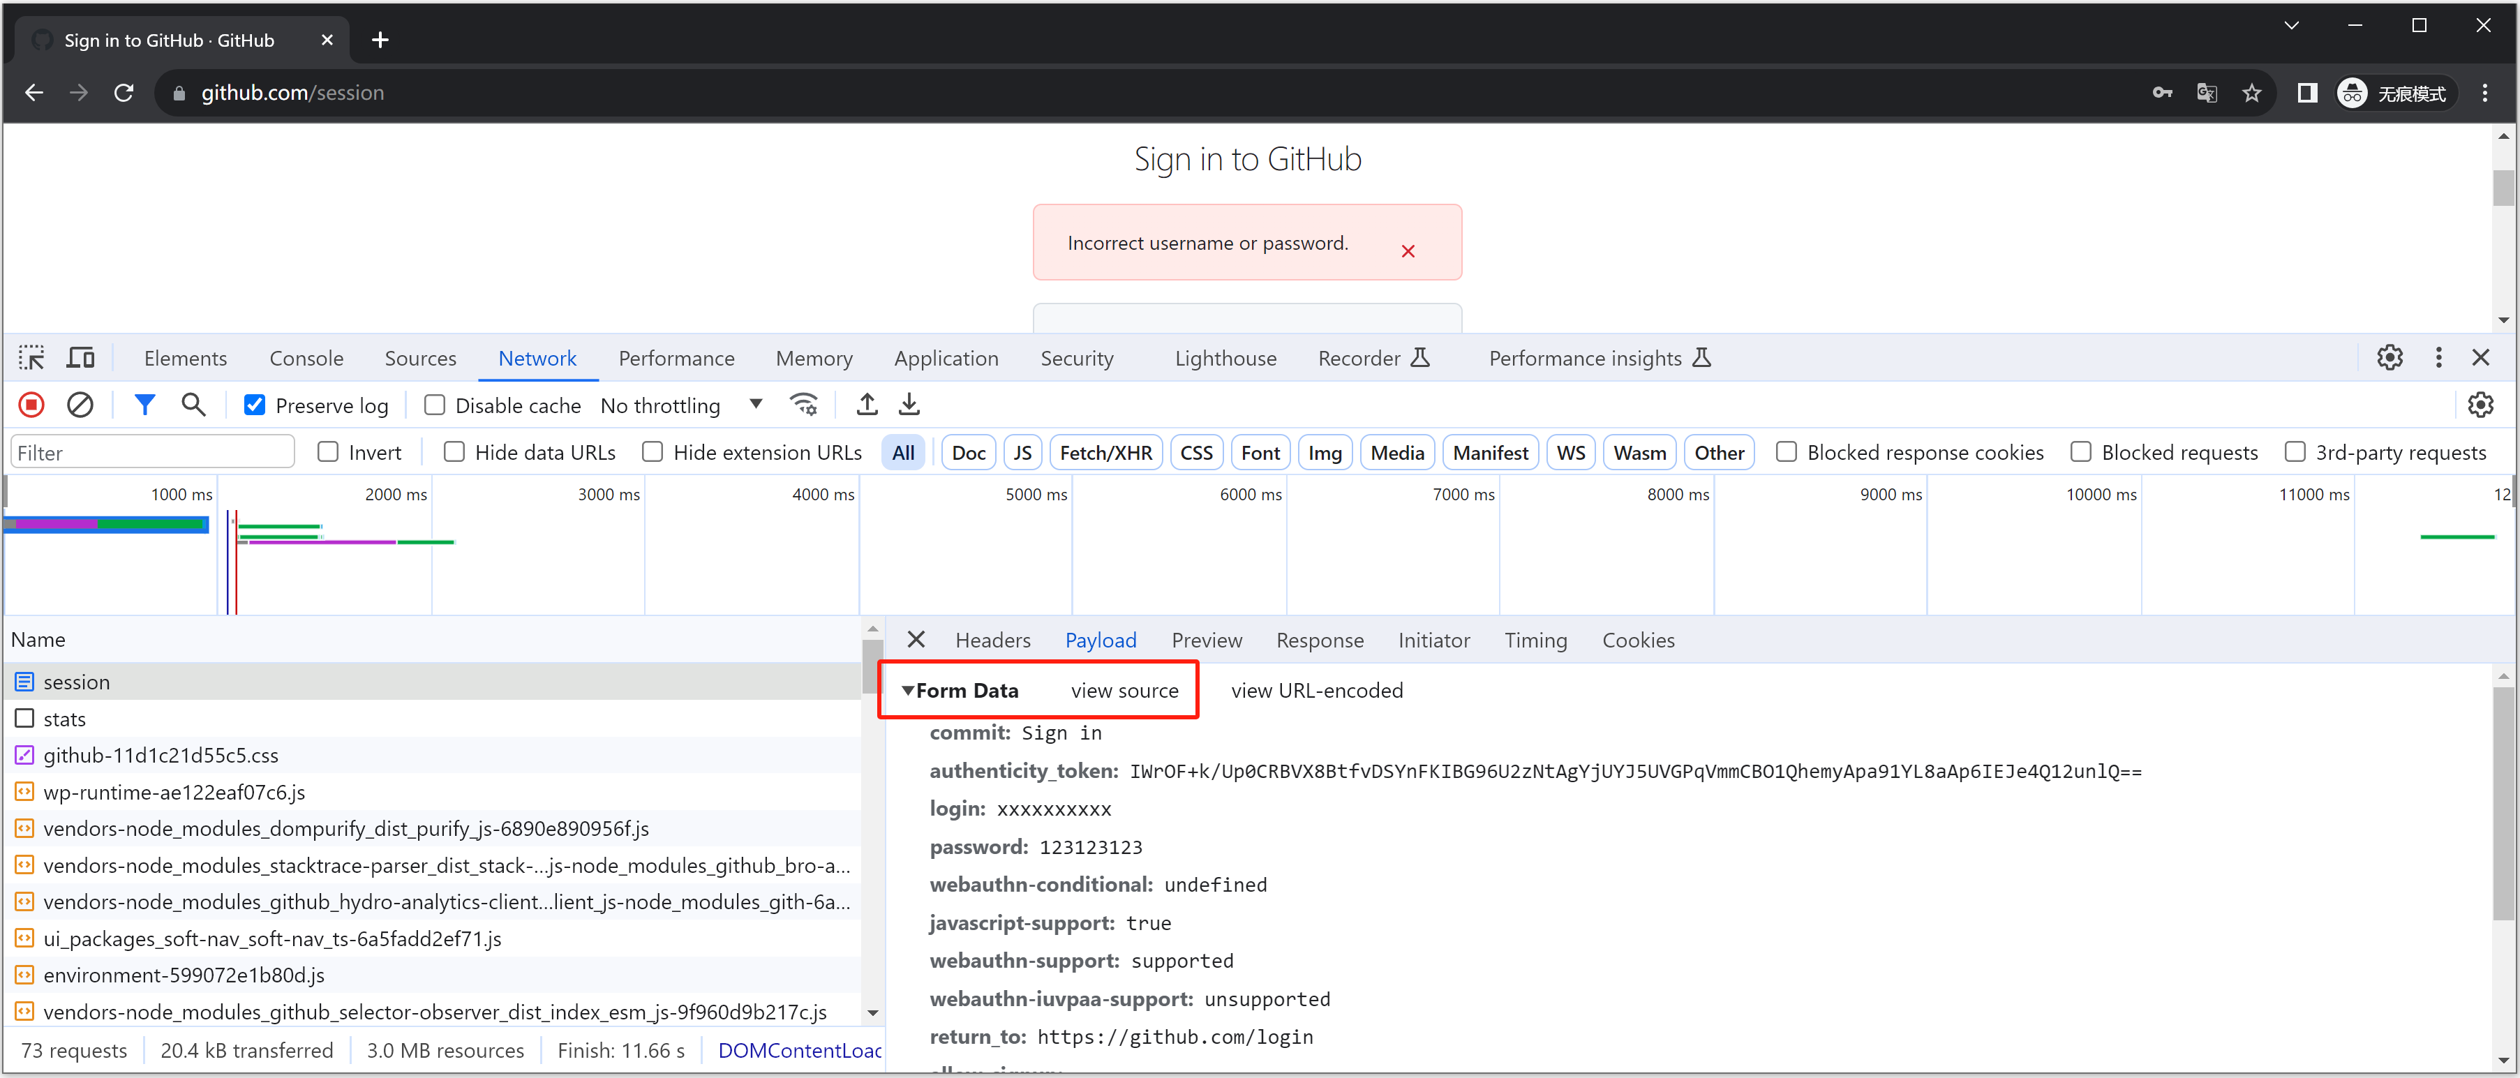This screenshot has height=1078, width=2520.
Task: Uncheck the Preserve log checkbox
Action: point(254,405)
